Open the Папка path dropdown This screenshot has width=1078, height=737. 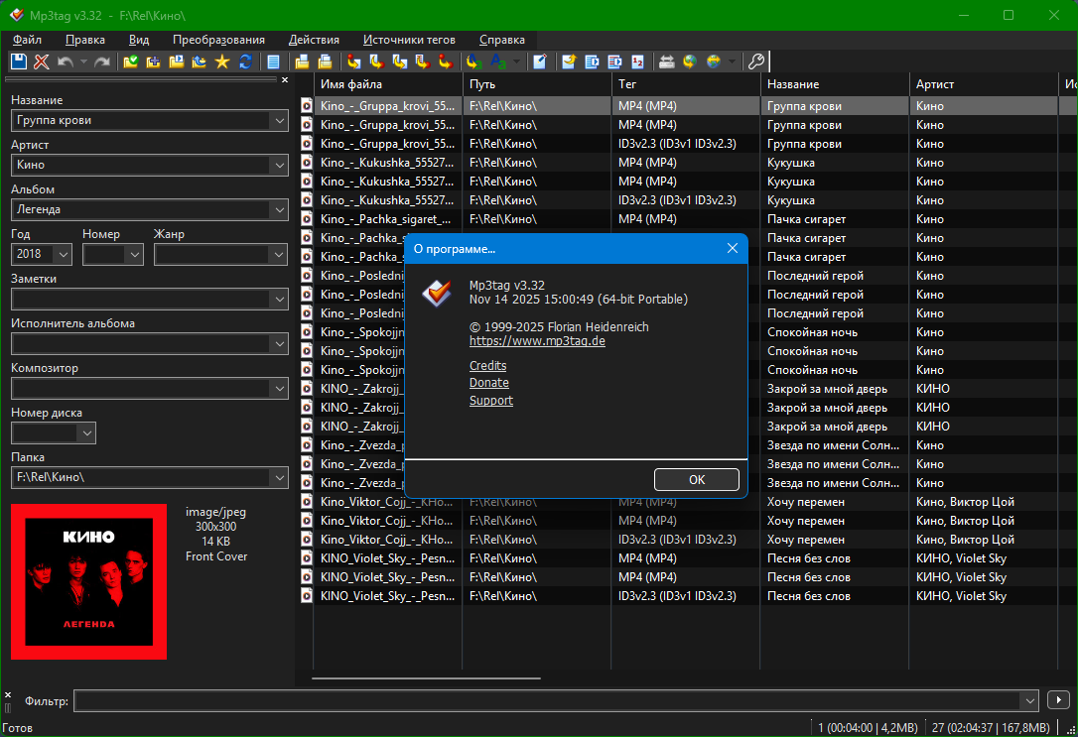point(278,478)
